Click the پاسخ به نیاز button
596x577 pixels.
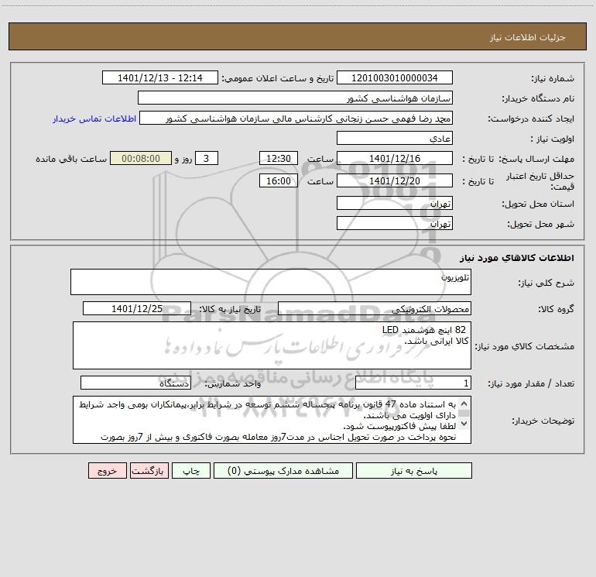pyautogui.click(x=414, y=471)
